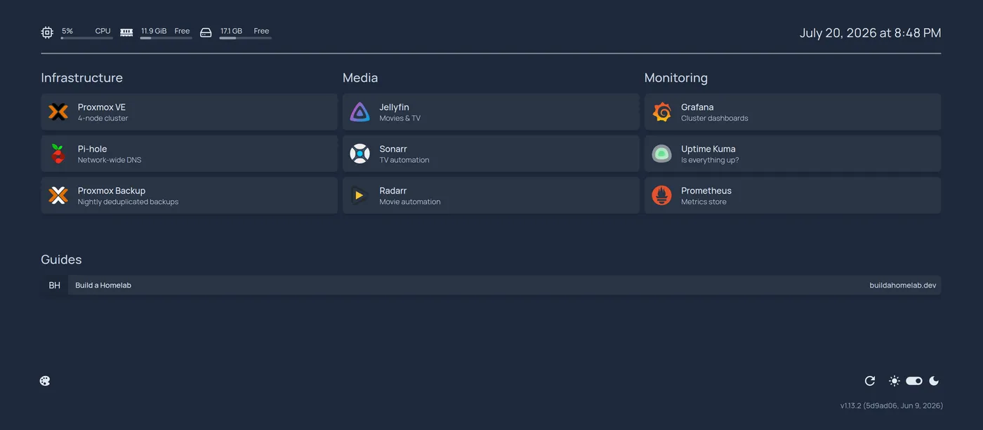The width and height of the screenshot is (983, 430).
Task: Click the CPU usage bar
Action: click(87, 38)
